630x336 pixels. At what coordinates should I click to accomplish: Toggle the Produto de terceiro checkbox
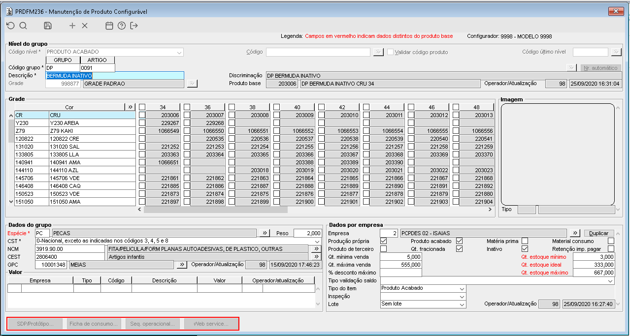click(x=384, y=249)
